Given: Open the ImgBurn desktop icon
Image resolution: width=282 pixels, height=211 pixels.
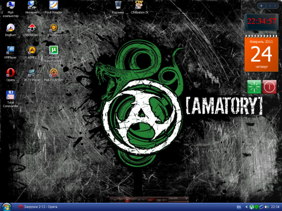Looking at the screenshot, I should (x=11, y=30).
